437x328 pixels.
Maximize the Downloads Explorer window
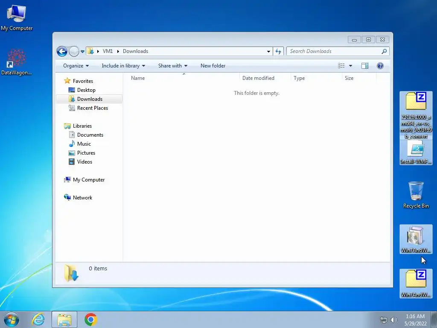tap(368, 40)
